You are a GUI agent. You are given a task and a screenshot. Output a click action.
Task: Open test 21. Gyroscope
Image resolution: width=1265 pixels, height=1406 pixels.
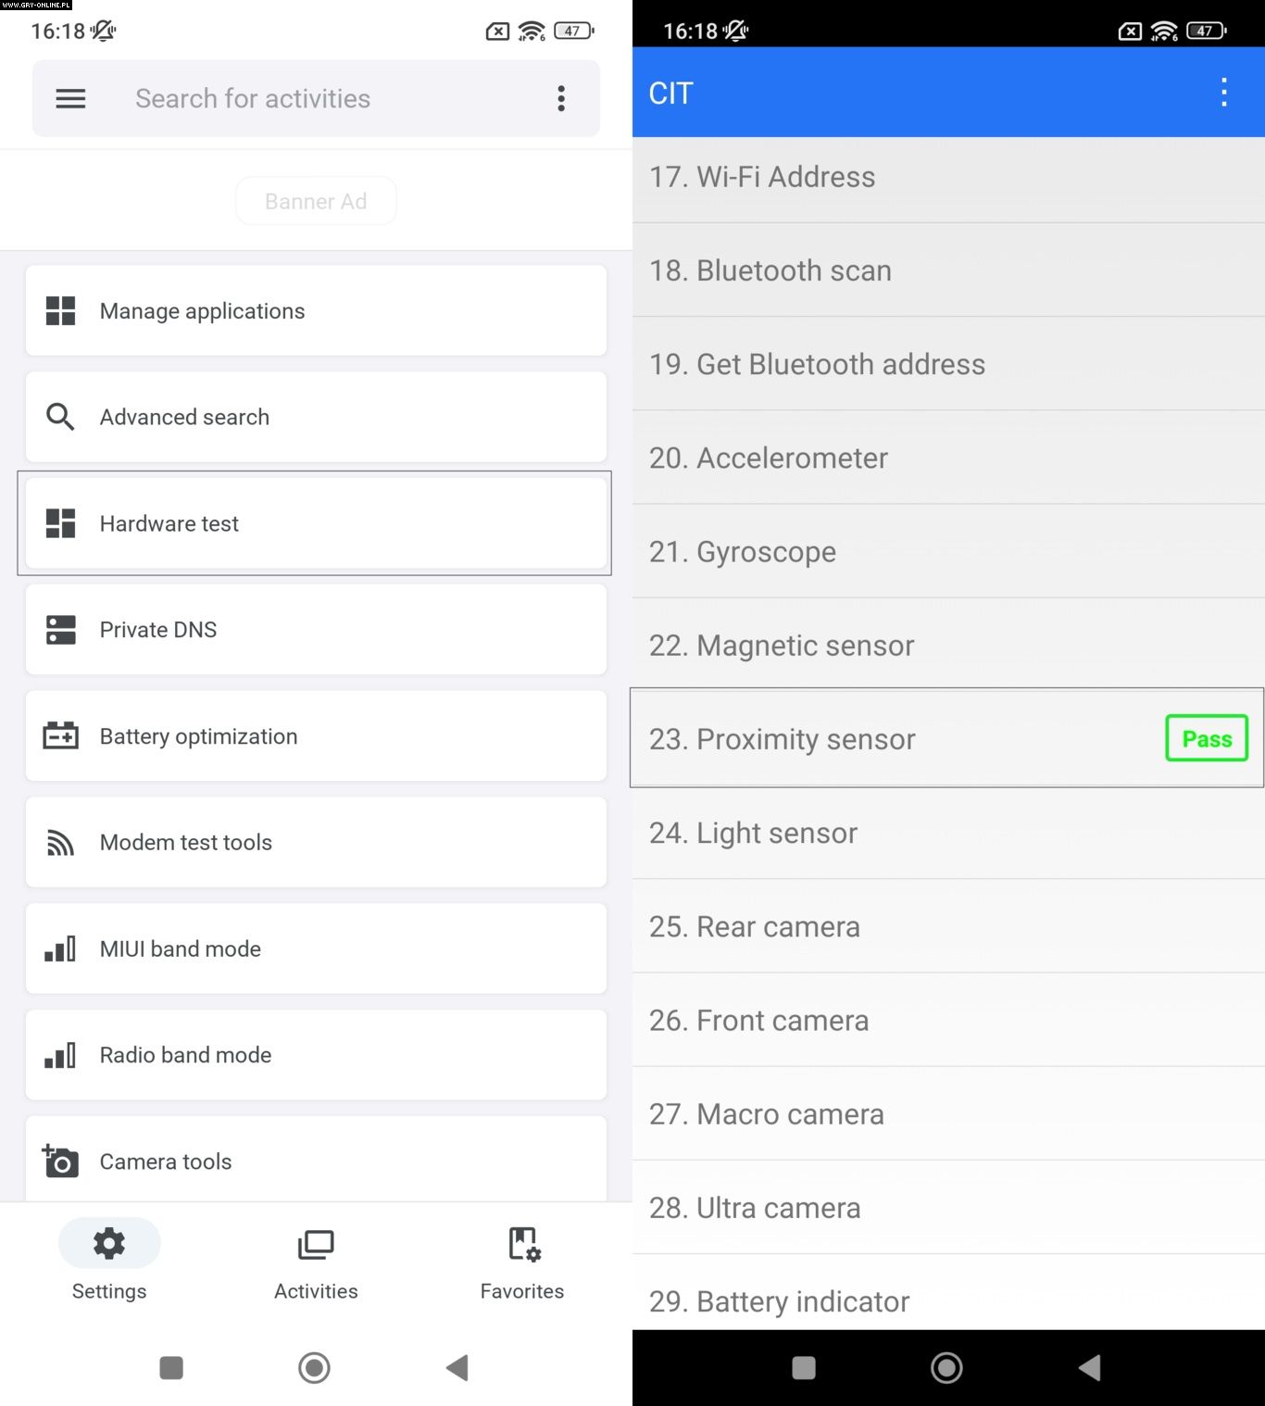pyautogui.click(x=948, y=552)
